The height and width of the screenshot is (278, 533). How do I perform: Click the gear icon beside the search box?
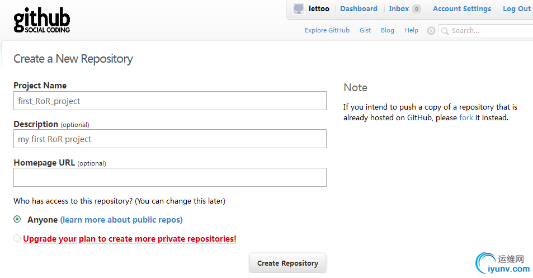(431, 31)
